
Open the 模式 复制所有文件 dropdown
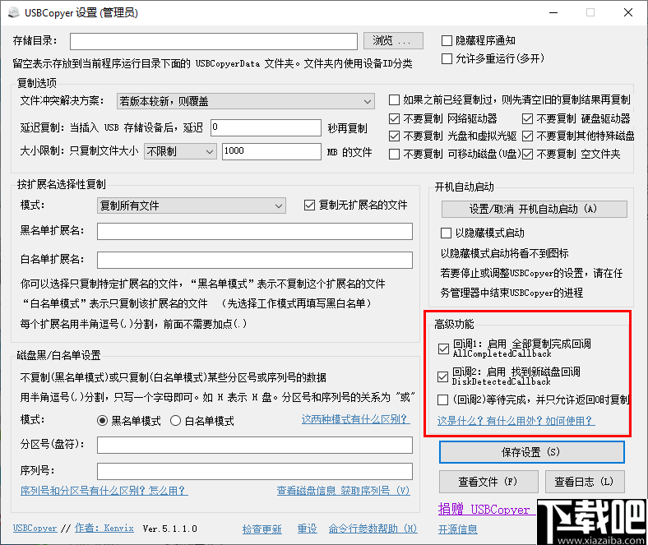tap(192, 206)
